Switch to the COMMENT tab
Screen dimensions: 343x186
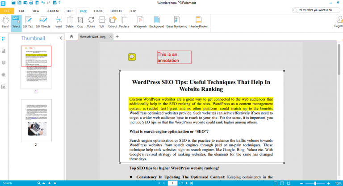point(53,11)
